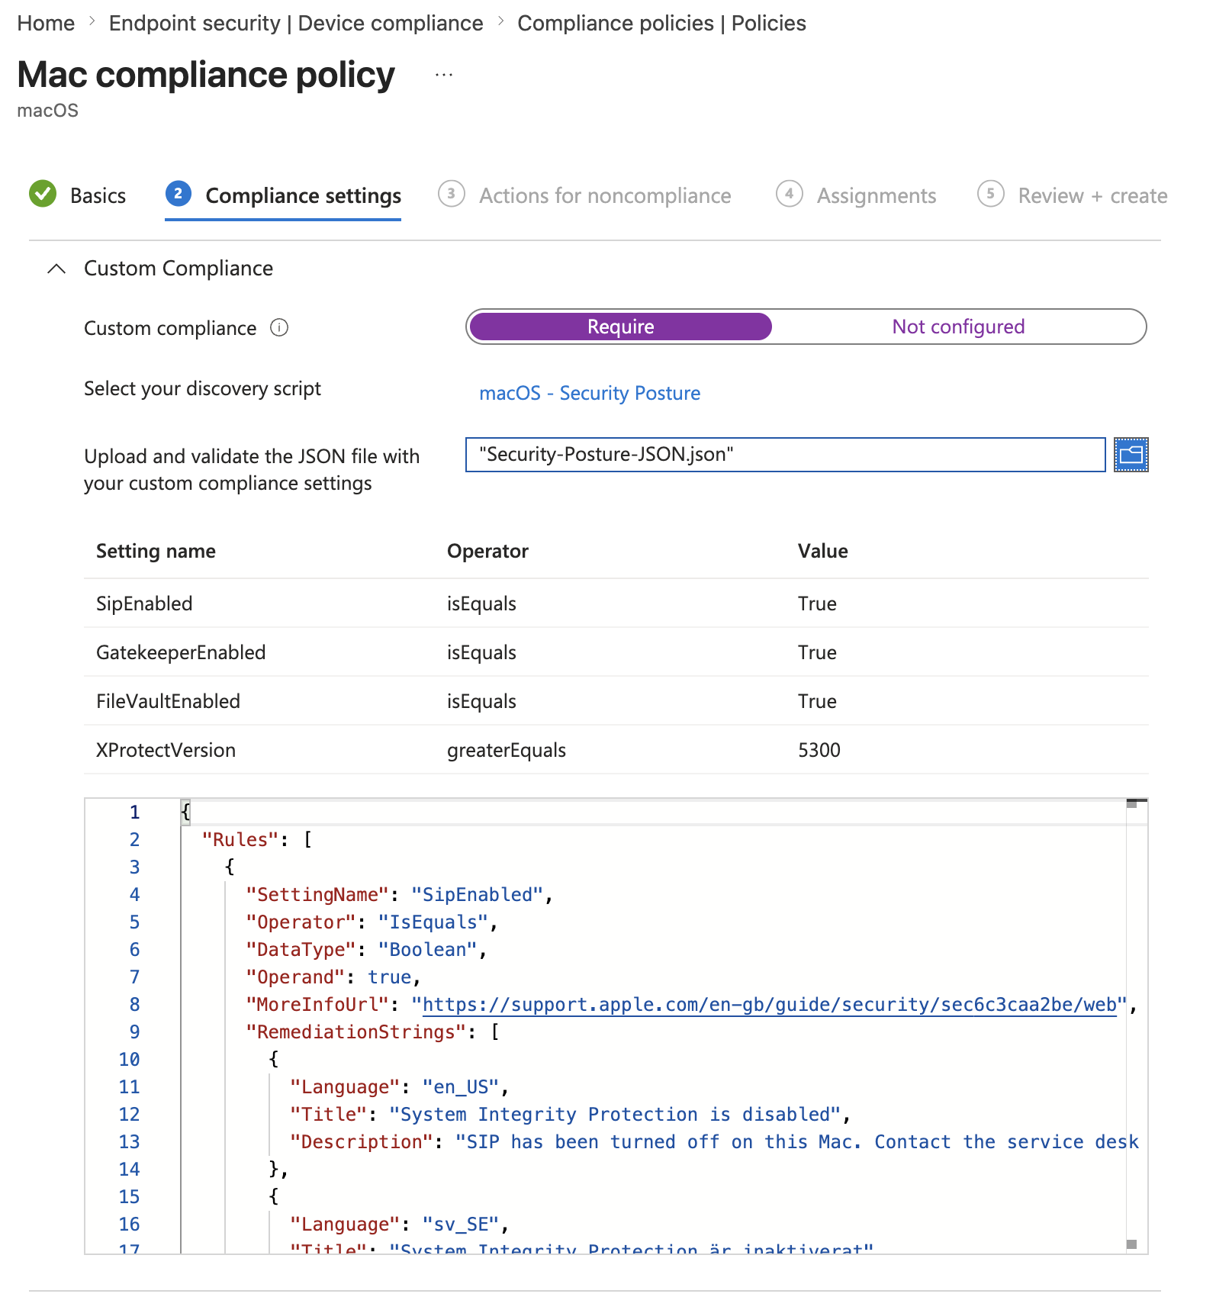Select the GatekeeperEnabled setting row

pyautogui.click(x=616, y=652)
